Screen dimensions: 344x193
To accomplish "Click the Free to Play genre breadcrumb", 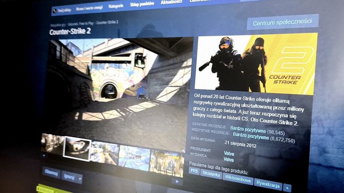I will click(x=81, y=23).
